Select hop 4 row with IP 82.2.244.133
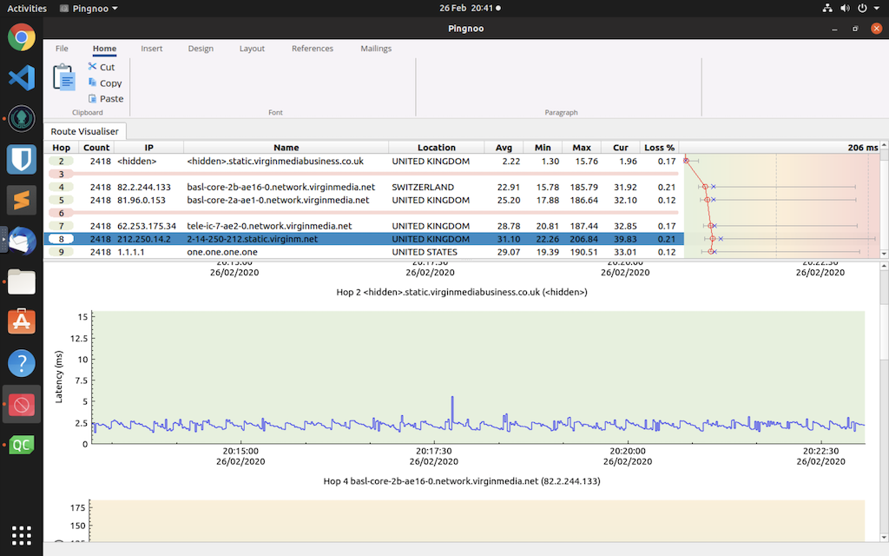Image resolution: width=889 pixels, height=556 pixels. pyautogui.click(x=364, y=188)
